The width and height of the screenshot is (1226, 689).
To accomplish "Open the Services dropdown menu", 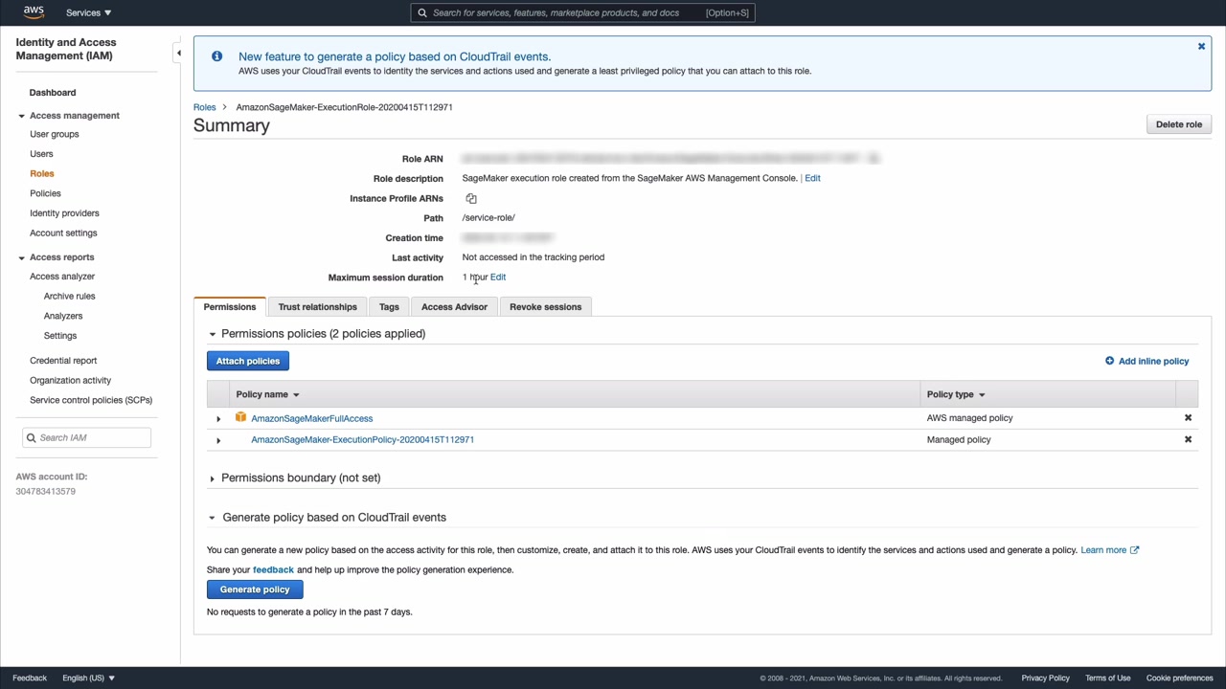I will point(88,12).
